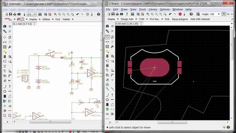Select Route tool in Board tool palette
236x133 pixels.
click(107, 89)
